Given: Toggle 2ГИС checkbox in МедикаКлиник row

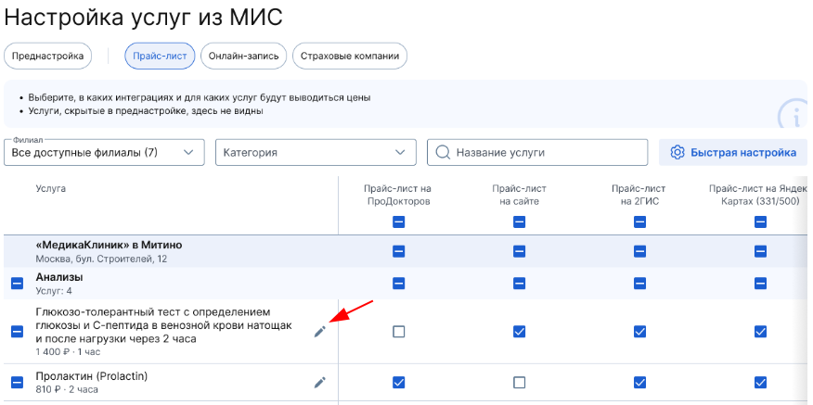Looking at the screenshot, I should coord(639,252).
